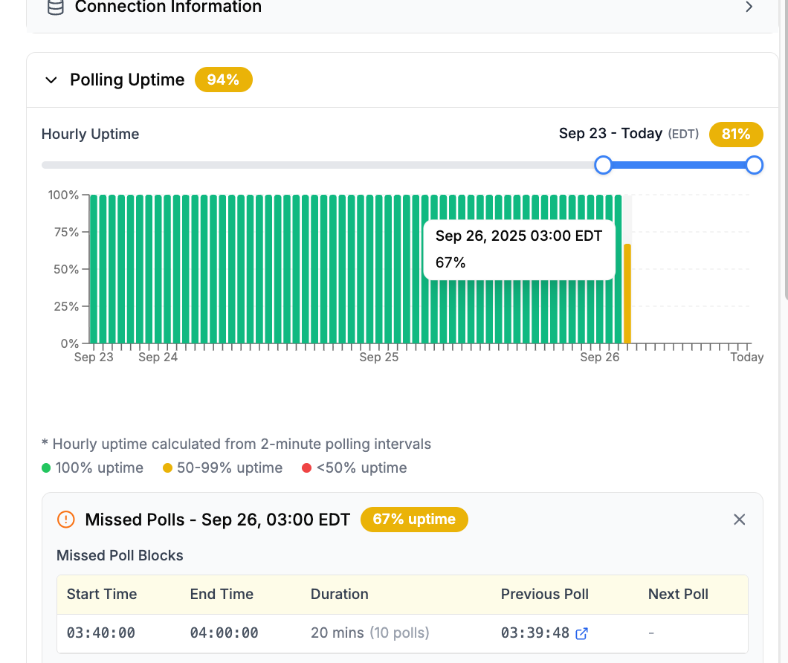Viewport: 788px width, 663px height.
Task: Collapse the Polling Uptime section chevron
Action: 51,80
